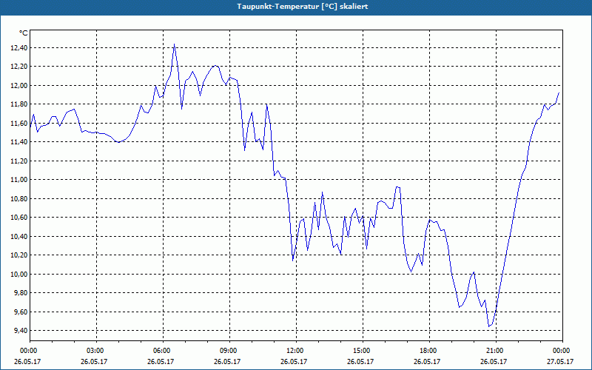
Task: Select the y-axis value '12,40'
Action: click(20, 47)
